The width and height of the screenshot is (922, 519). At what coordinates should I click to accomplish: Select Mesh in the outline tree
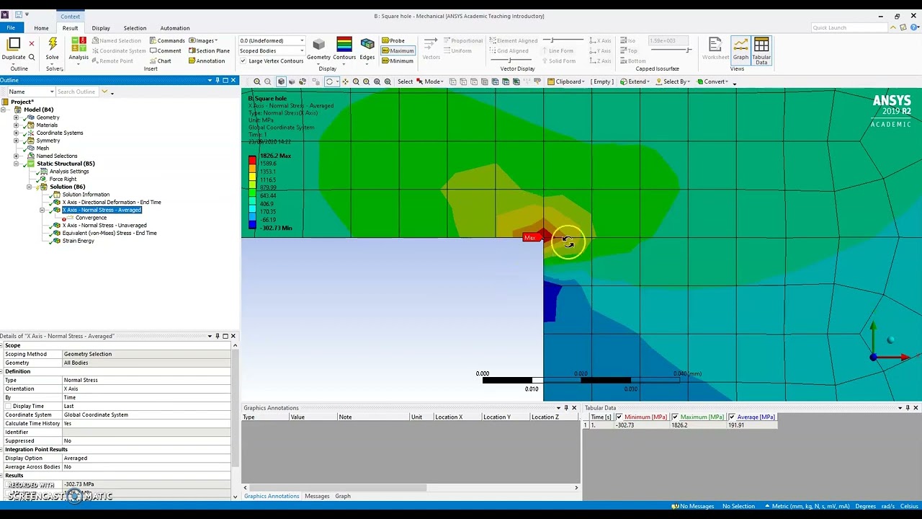click(42, 148)
